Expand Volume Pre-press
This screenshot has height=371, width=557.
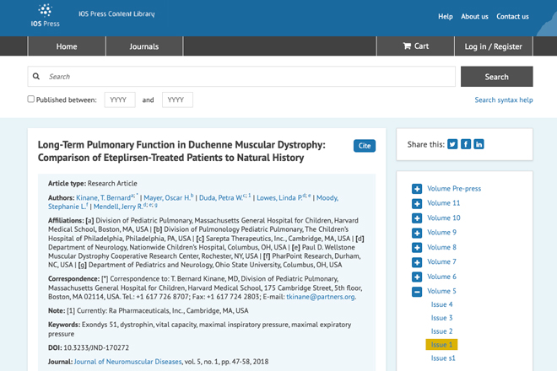tap(417, 189)
